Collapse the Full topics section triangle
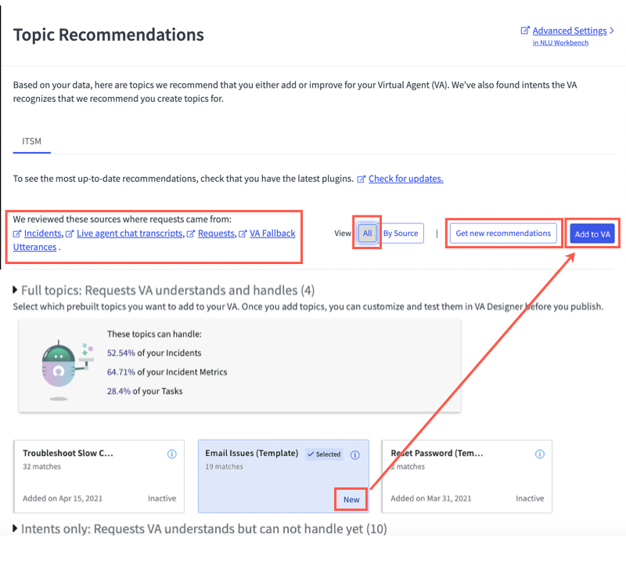The height and width of the screenshot is (583, 626). 15,289
